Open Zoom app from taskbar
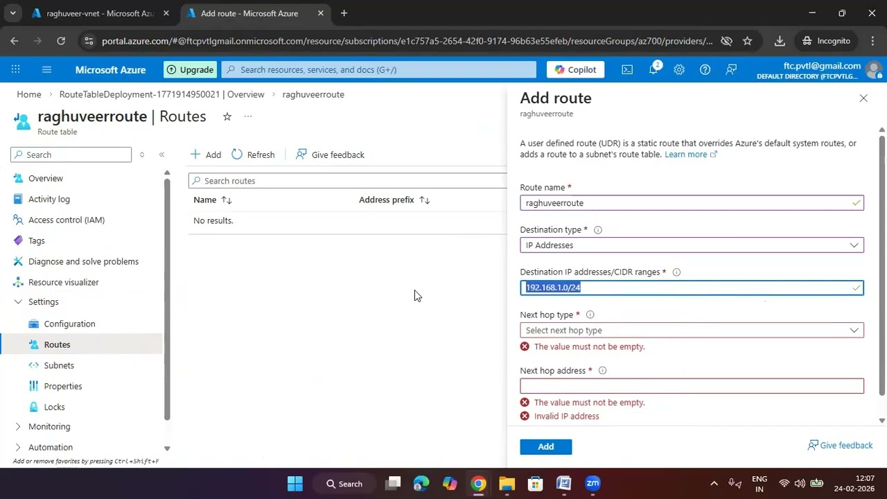This screenshot has width=887, height=499. click(x=592, y=484)
